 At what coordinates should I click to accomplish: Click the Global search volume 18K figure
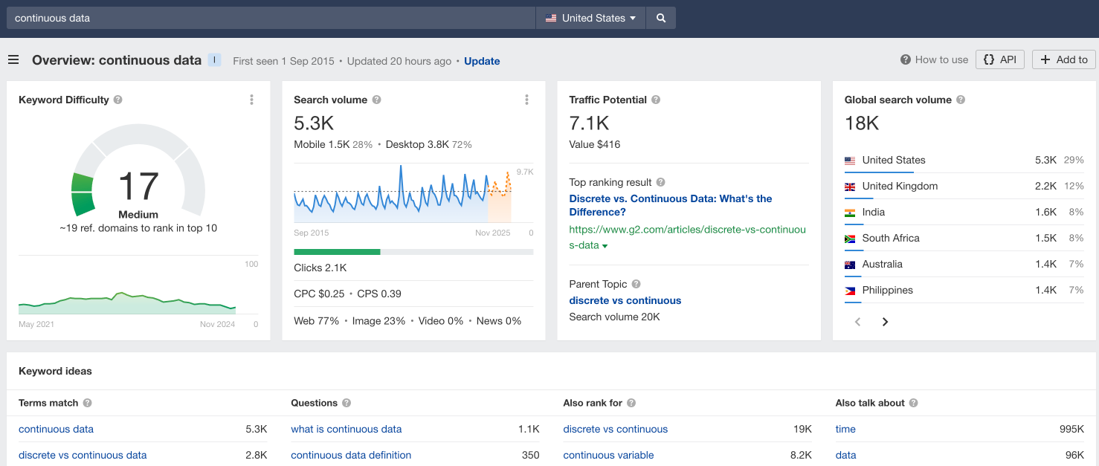pyautogui.click(x=862, y=123)
